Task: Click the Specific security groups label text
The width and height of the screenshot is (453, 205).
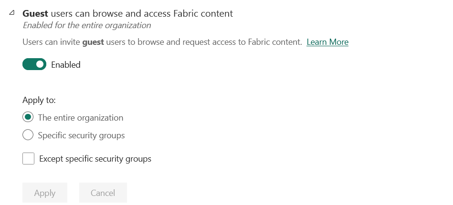Action: [81, 135]
